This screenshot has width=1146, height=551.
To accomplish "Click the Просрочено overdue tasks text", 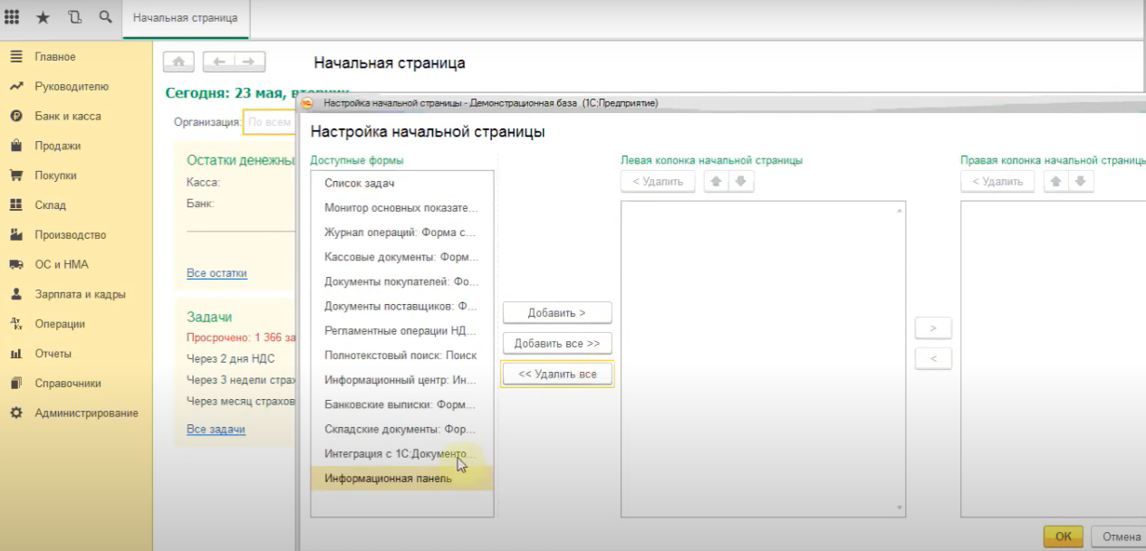I will pyautogui.click(x=241, y=337).
